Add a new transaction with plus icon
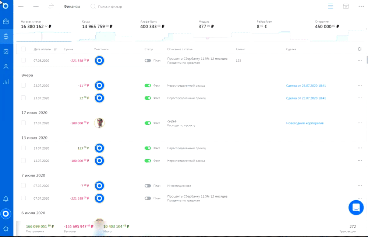The height and width of the screenshot is (237, 368). pos(36,7)
